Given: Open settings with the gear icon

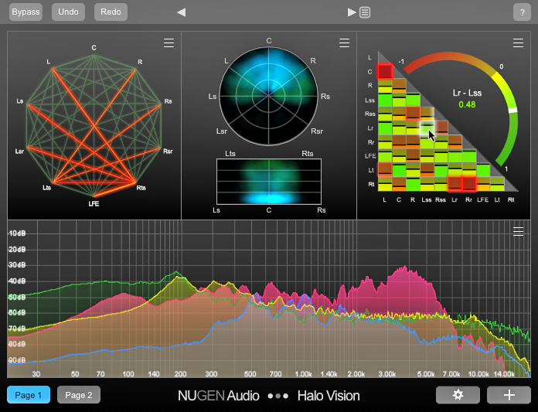Looking at the screenshot, I should click(458, 395).
